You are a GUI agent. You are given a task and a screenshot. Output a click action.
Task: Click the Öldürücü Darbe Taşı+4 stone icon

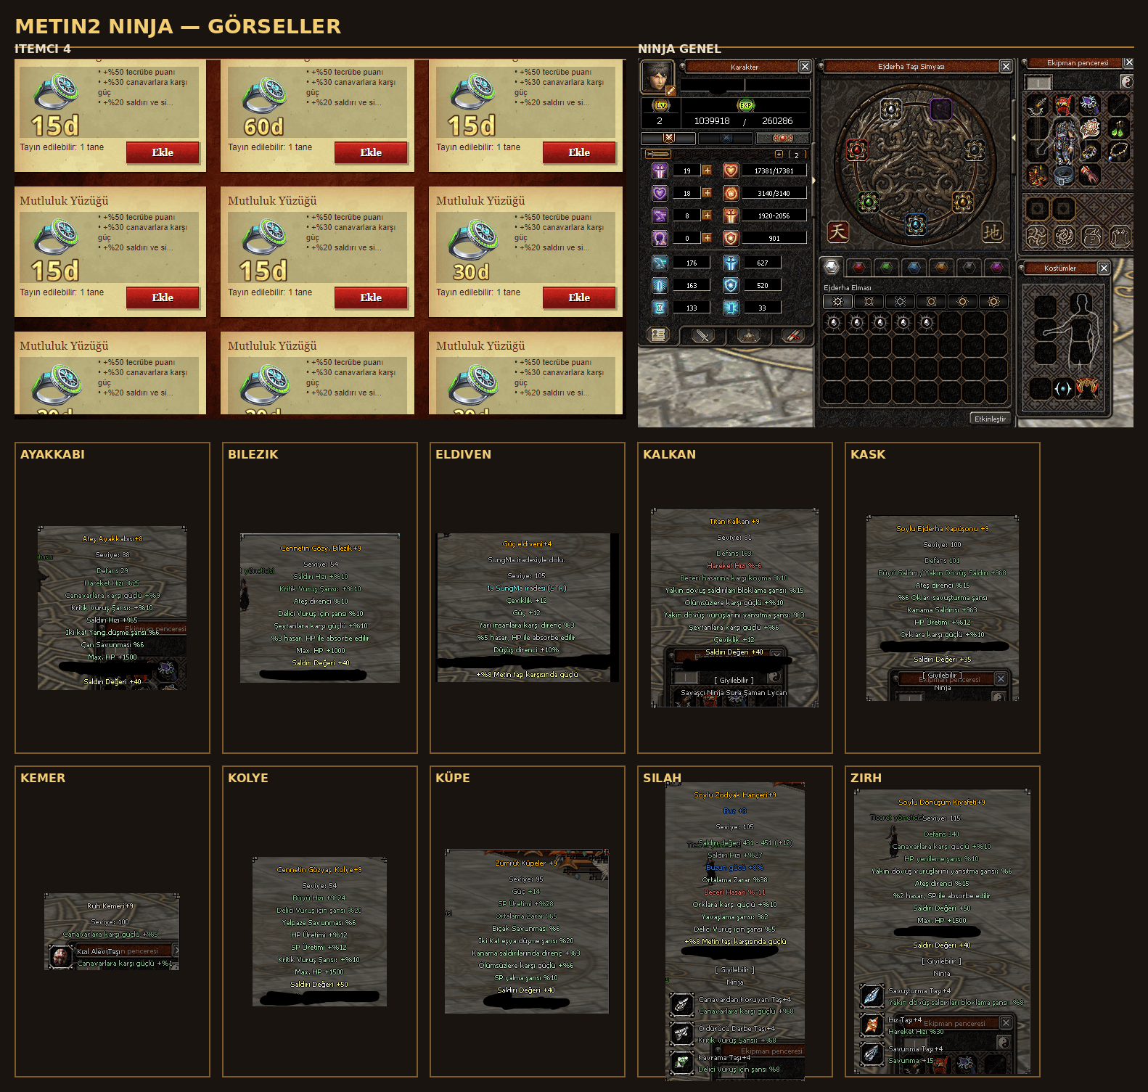681,1033
